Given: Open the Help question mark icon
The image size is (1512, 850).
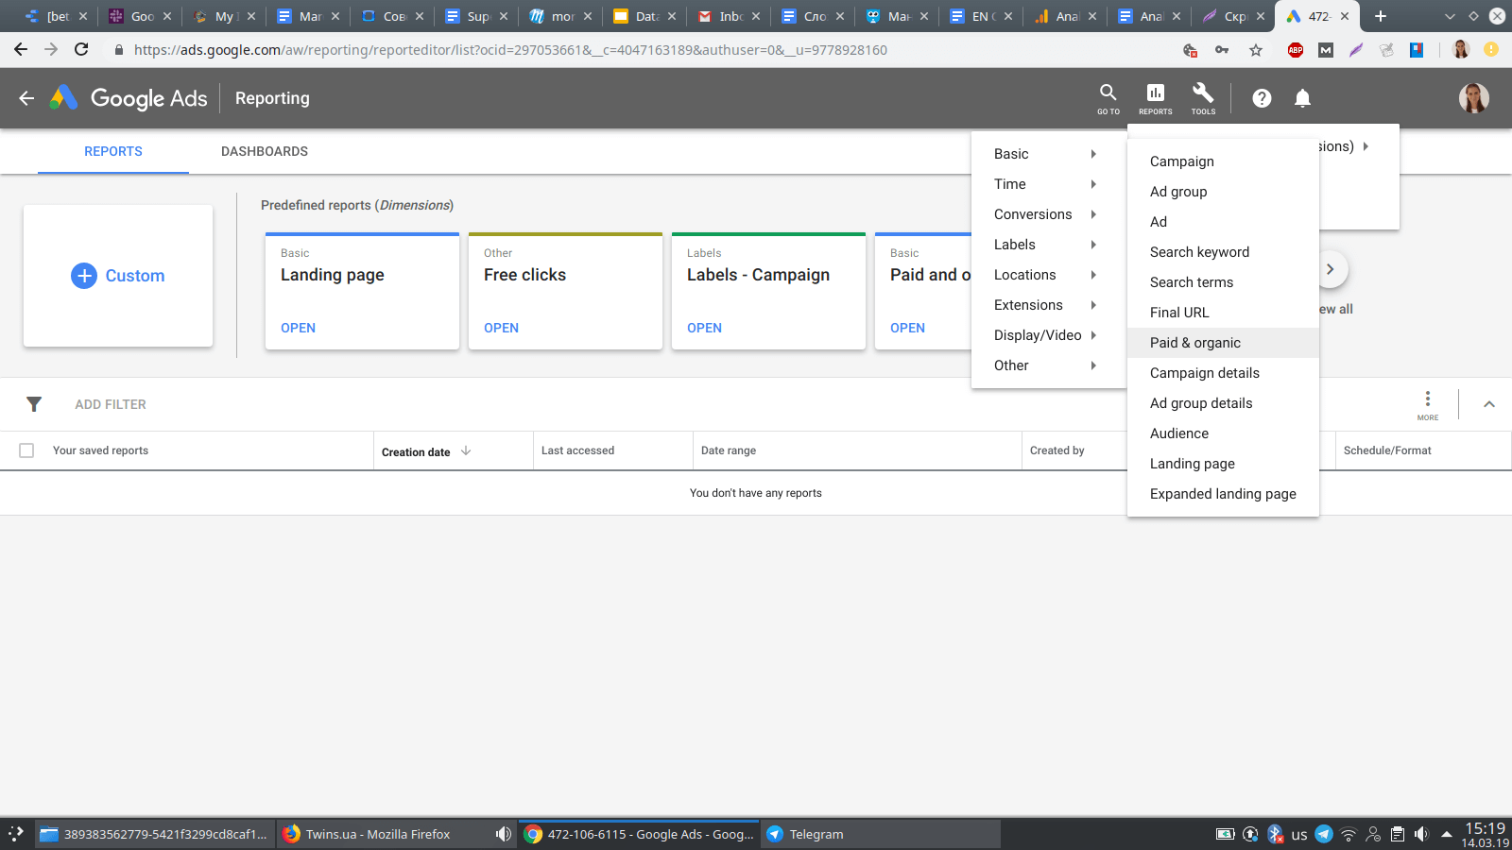Looking at the screenshot, I should (1262, 98).
